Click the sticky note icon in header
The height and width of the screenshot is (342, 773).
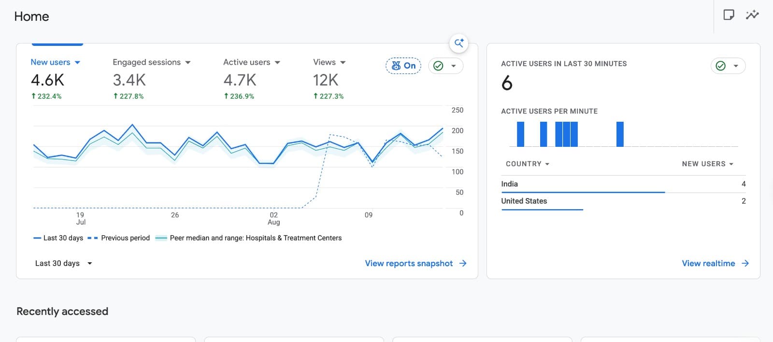tap(729, 15)
